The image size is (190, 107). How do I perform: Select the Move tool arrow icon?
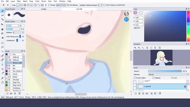click(2, 24)
